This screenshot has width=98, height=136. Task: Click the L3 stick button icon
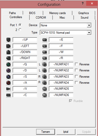[44, 89]
